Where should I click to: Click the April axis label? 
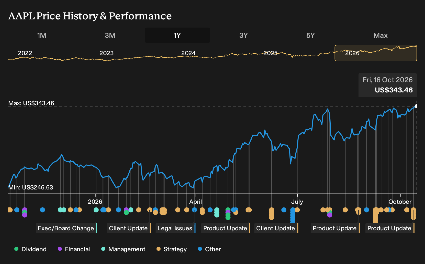196,202
